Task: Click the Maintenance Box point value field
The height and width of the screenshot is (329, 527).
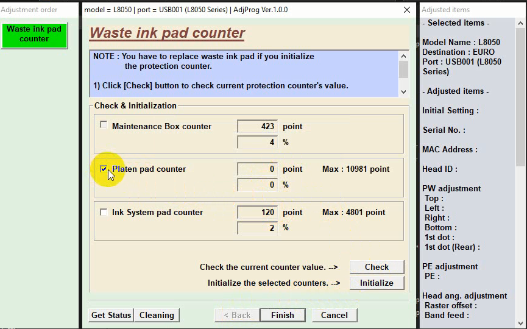Action: pyautogui.click(x=257, y=127)
